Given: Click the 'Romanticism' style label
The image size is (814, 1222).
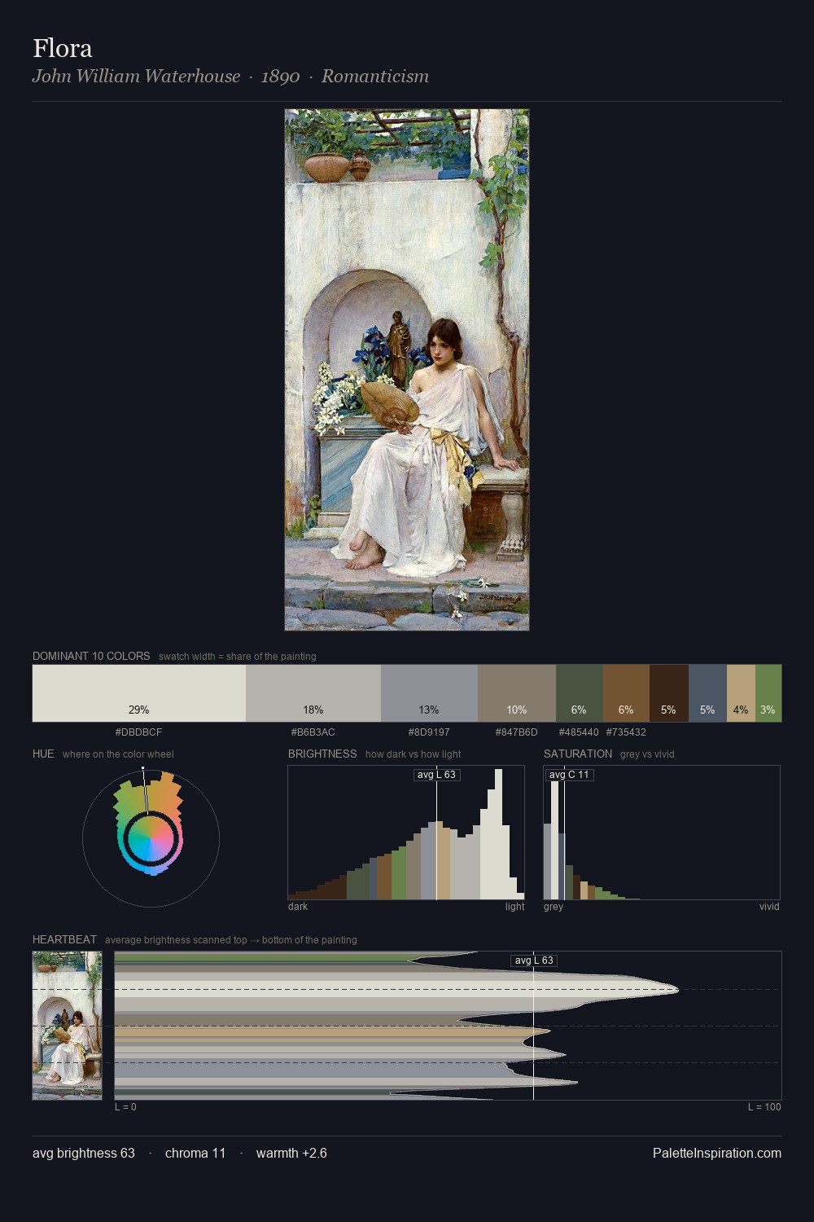Looking at the screenshot, I should tap(375, 77).
